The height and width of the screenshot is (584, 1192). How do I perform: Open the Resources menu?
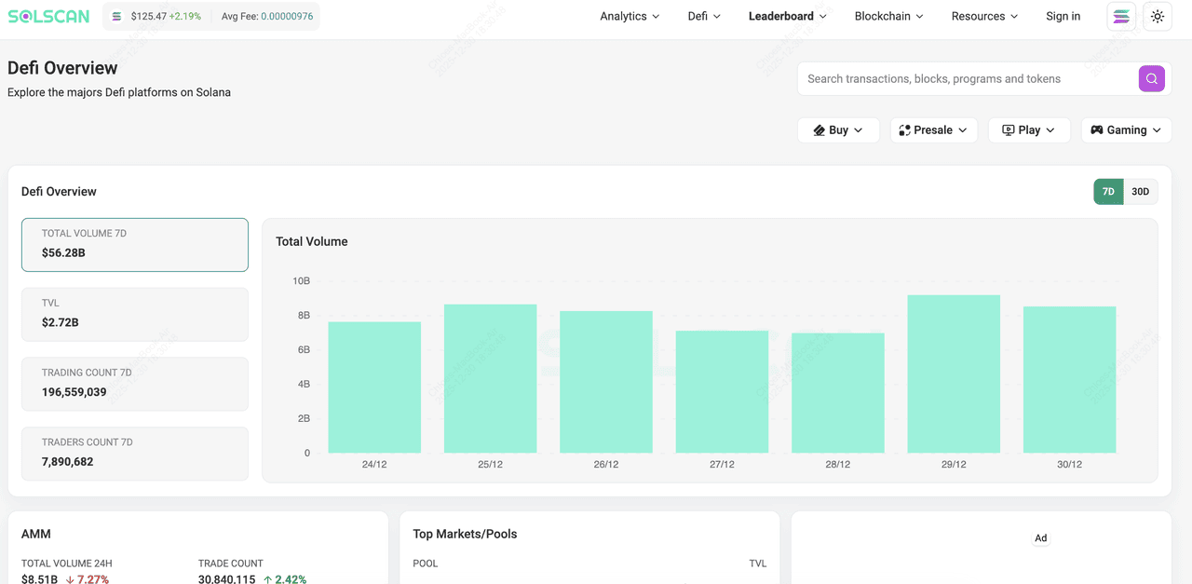(984, 17)
